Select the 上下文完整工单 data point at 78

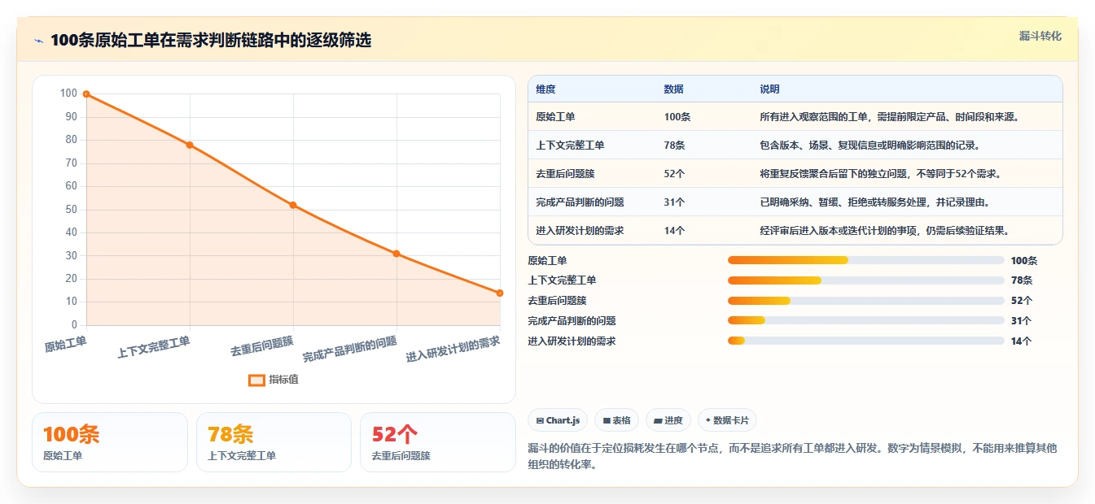[190, 145]
